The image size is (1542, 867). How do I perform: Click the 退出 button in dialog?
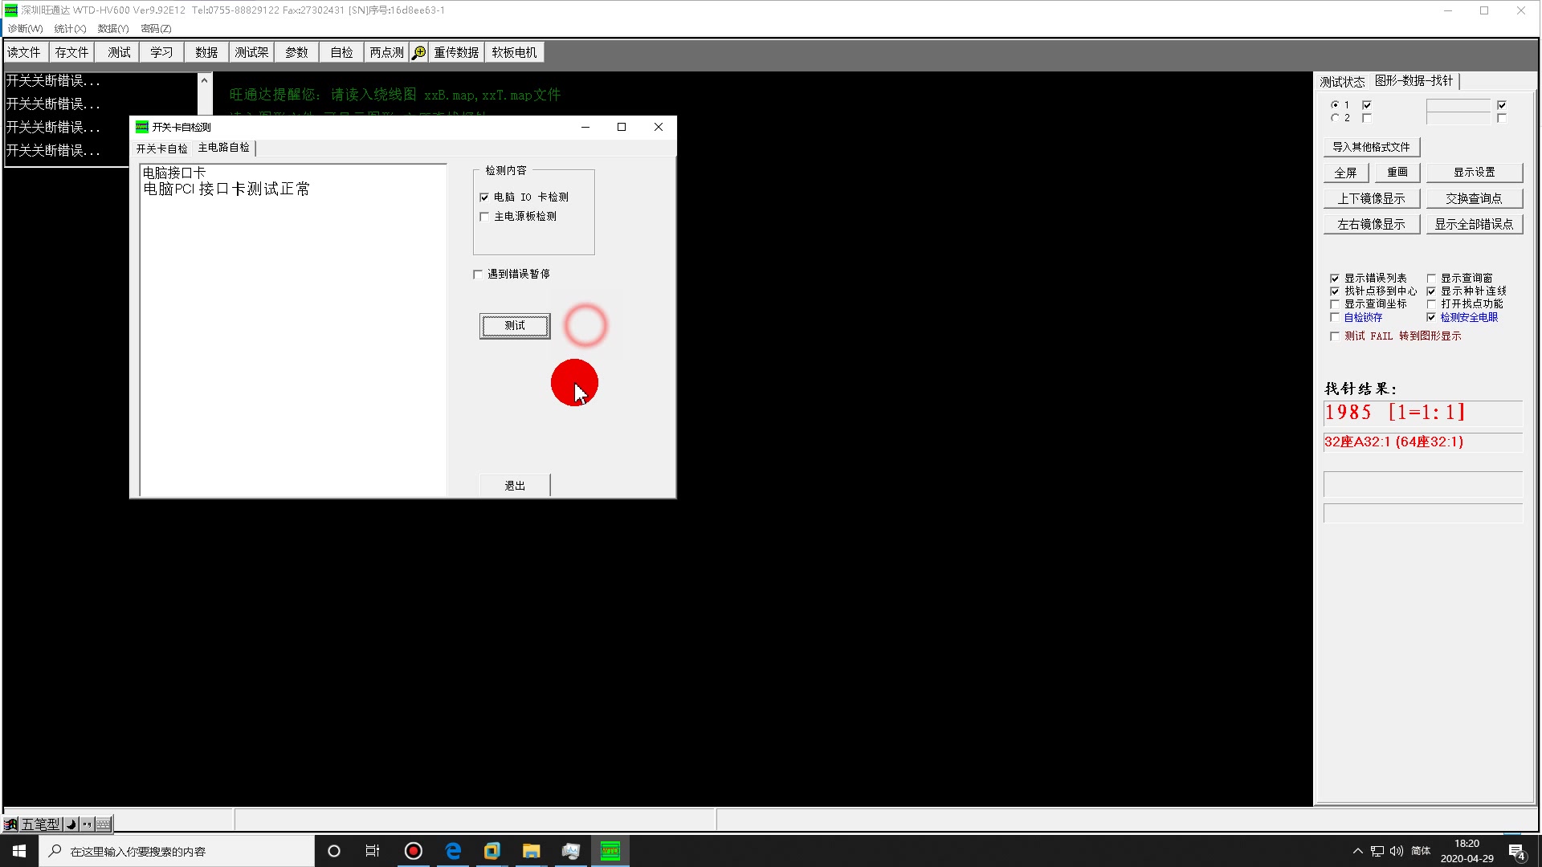(515, 486)
